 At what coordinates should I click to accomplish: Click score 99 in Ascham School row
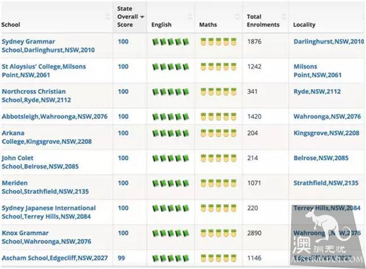pyautogui.click(x=122, y=258)
